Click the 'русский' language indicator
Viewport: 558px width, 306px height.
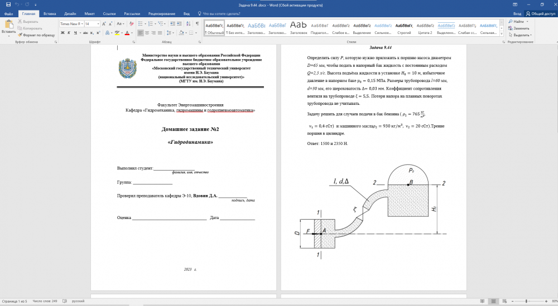click(x=78, y=301)
